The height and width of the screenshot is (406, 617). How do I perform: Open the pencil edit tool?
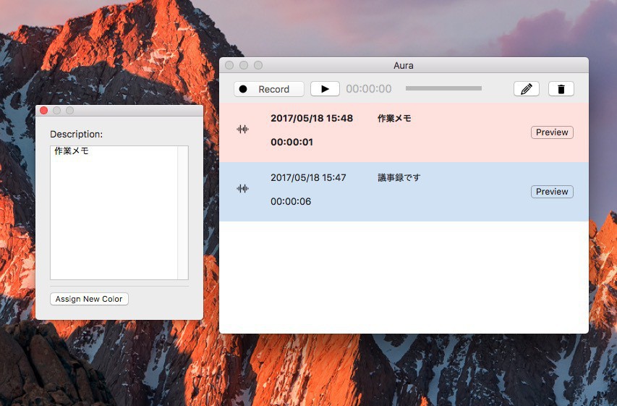(526, 89)
